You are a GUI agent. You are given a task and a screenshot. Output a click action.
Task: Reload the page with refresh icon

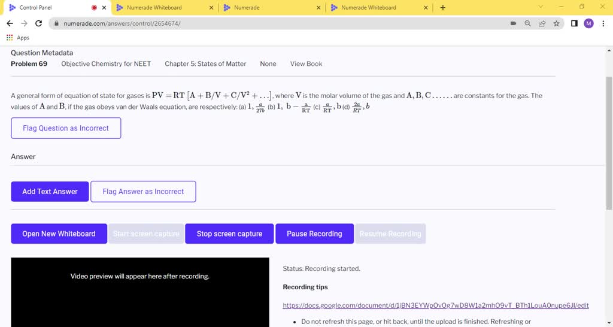pos(39,23)
